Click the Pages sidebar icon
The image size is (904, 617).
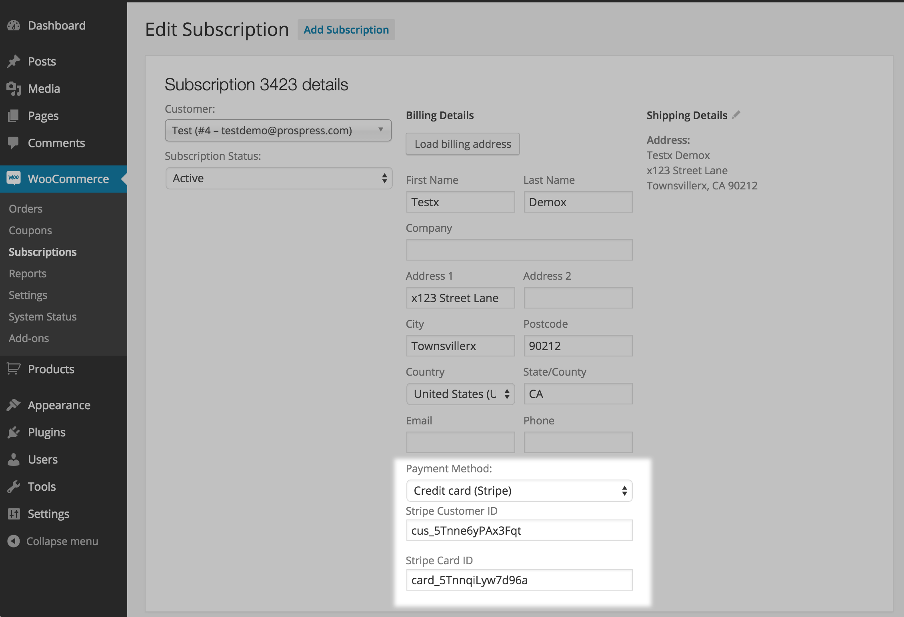14,115
